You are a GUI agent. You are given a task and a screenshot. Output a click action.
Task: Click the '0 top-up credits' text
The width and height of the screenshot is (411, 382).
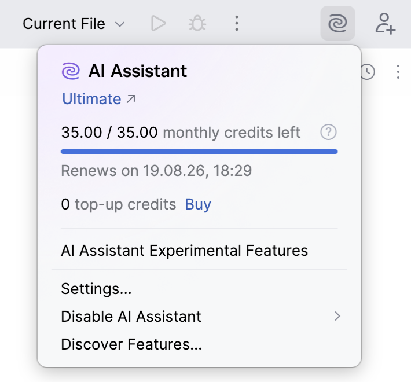coord(119,204)
